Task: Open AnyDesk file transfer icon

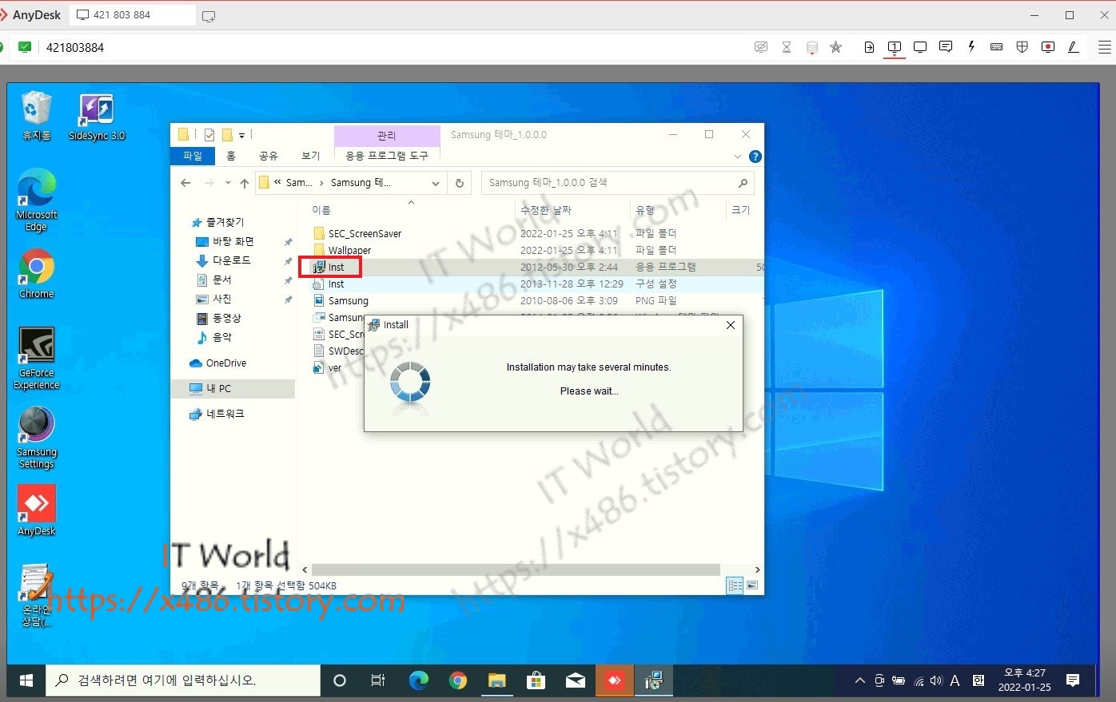Action: coord(869,47)
